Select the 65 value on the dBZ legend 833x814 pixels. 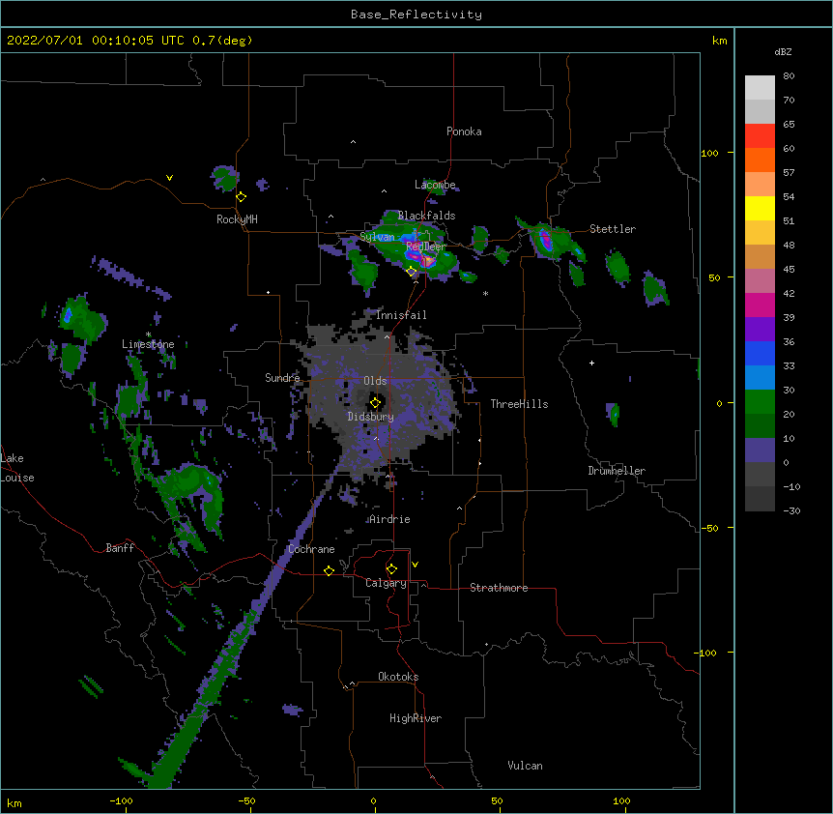click(789, 125)
